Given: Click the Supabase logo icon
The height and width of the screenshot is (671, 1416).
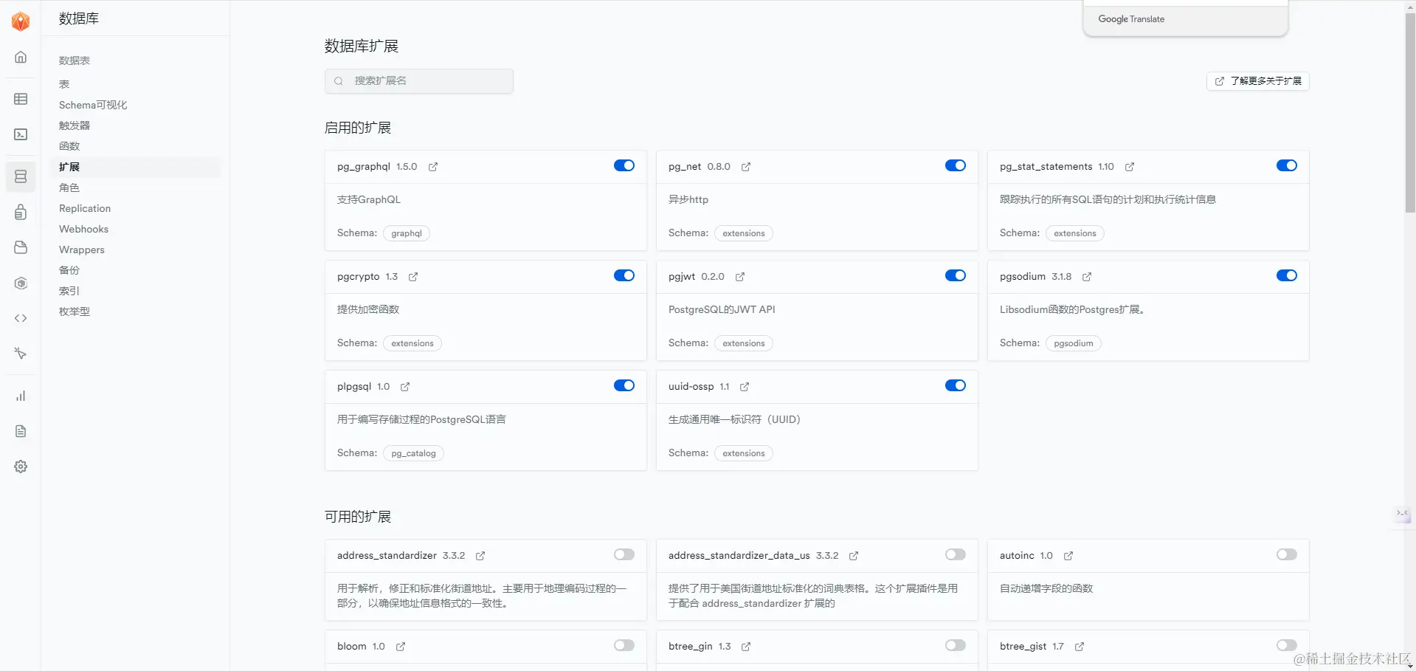Looking at the screenshot, I should [21, 21].
